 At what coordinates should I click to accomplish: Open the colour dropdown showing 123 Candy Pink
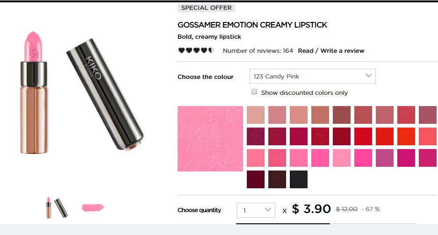[x=313, y=76]
